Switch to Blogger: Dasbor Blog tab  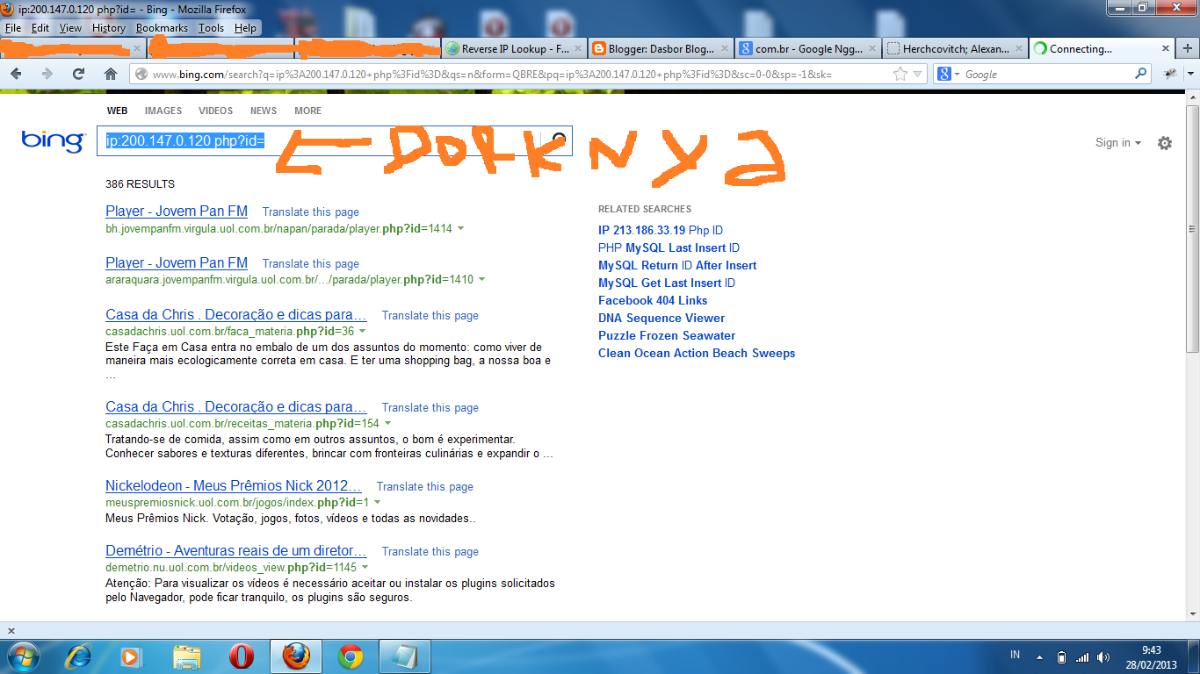click(661, 49)
